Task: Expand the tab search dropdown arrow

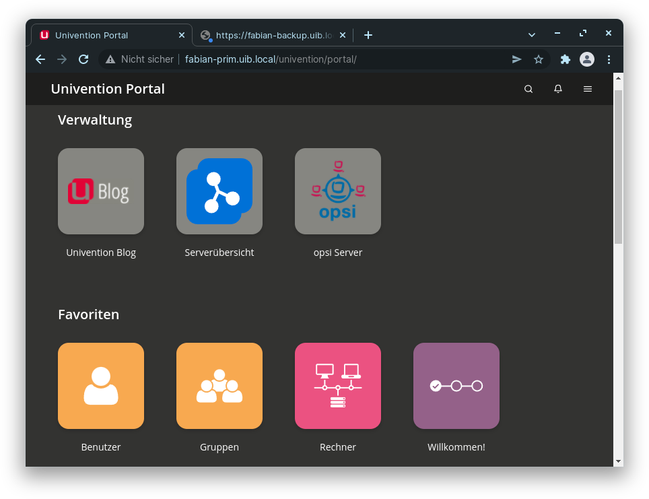Action: (x=532, y=34)
